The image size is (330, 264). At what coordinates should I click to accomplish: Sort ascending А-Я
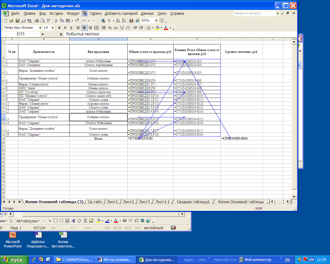pos(118,21)
